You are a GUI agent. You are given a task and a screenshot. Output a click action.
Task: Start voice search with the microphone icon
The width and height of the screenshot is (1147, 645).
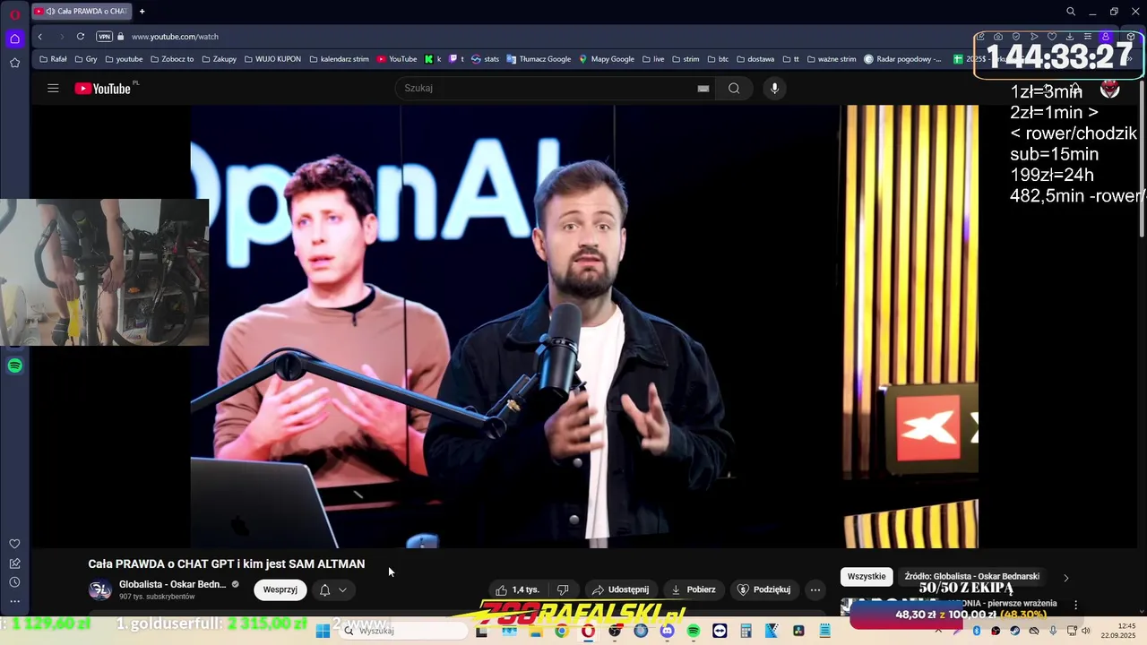coord(775,88)
